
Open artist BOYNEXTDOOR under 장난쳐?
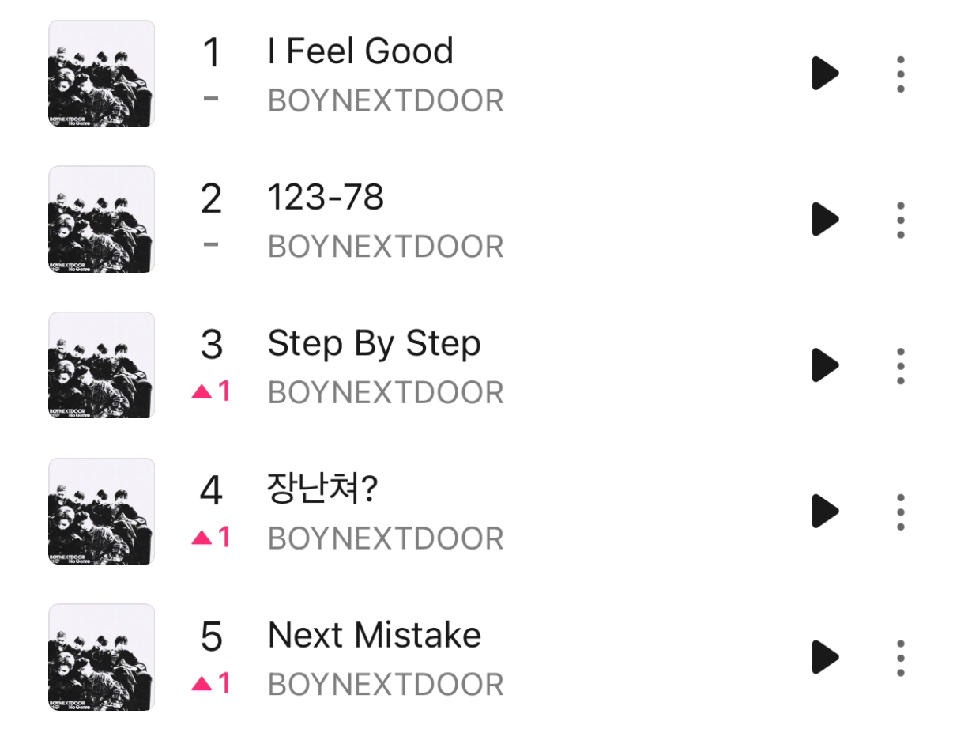pyautogui.click(x=386, y=538)
